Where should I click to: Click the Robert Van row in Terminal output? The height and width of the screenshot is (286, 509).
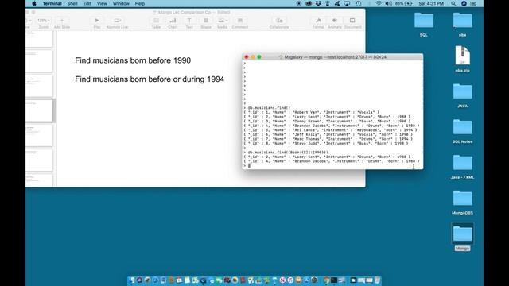coord(311,112)
